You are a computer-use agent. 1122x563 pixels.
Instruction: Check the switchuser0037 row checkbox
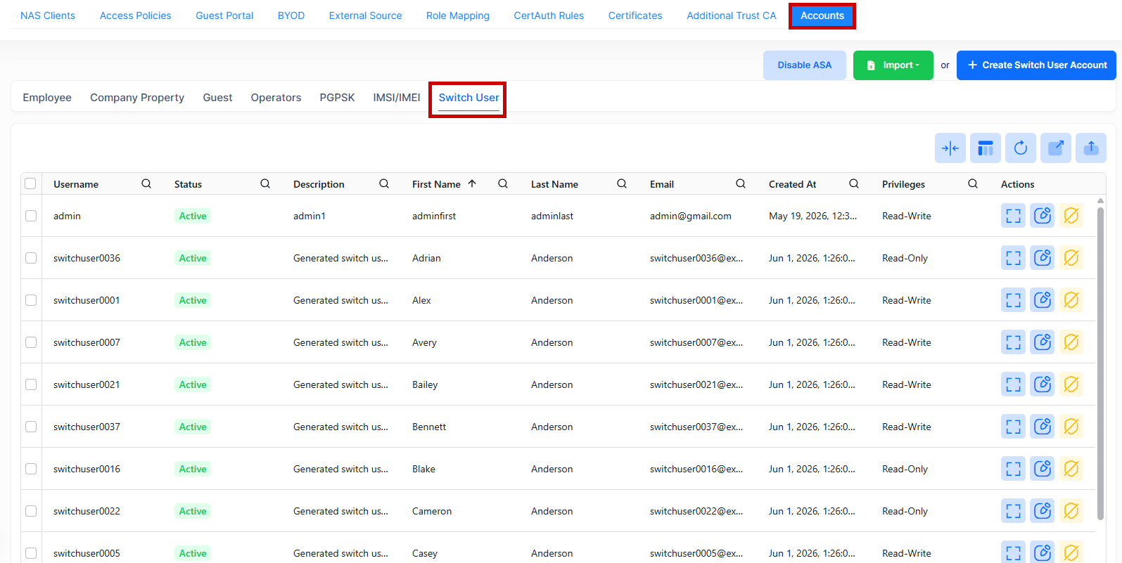tap(31, 427)
